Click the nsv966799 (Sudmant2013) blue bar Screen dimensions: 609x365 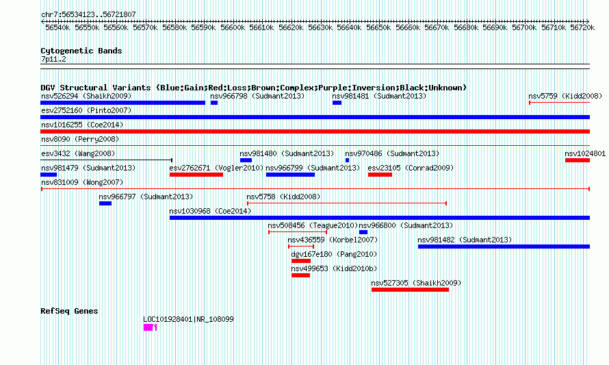(x=291, y=175)
